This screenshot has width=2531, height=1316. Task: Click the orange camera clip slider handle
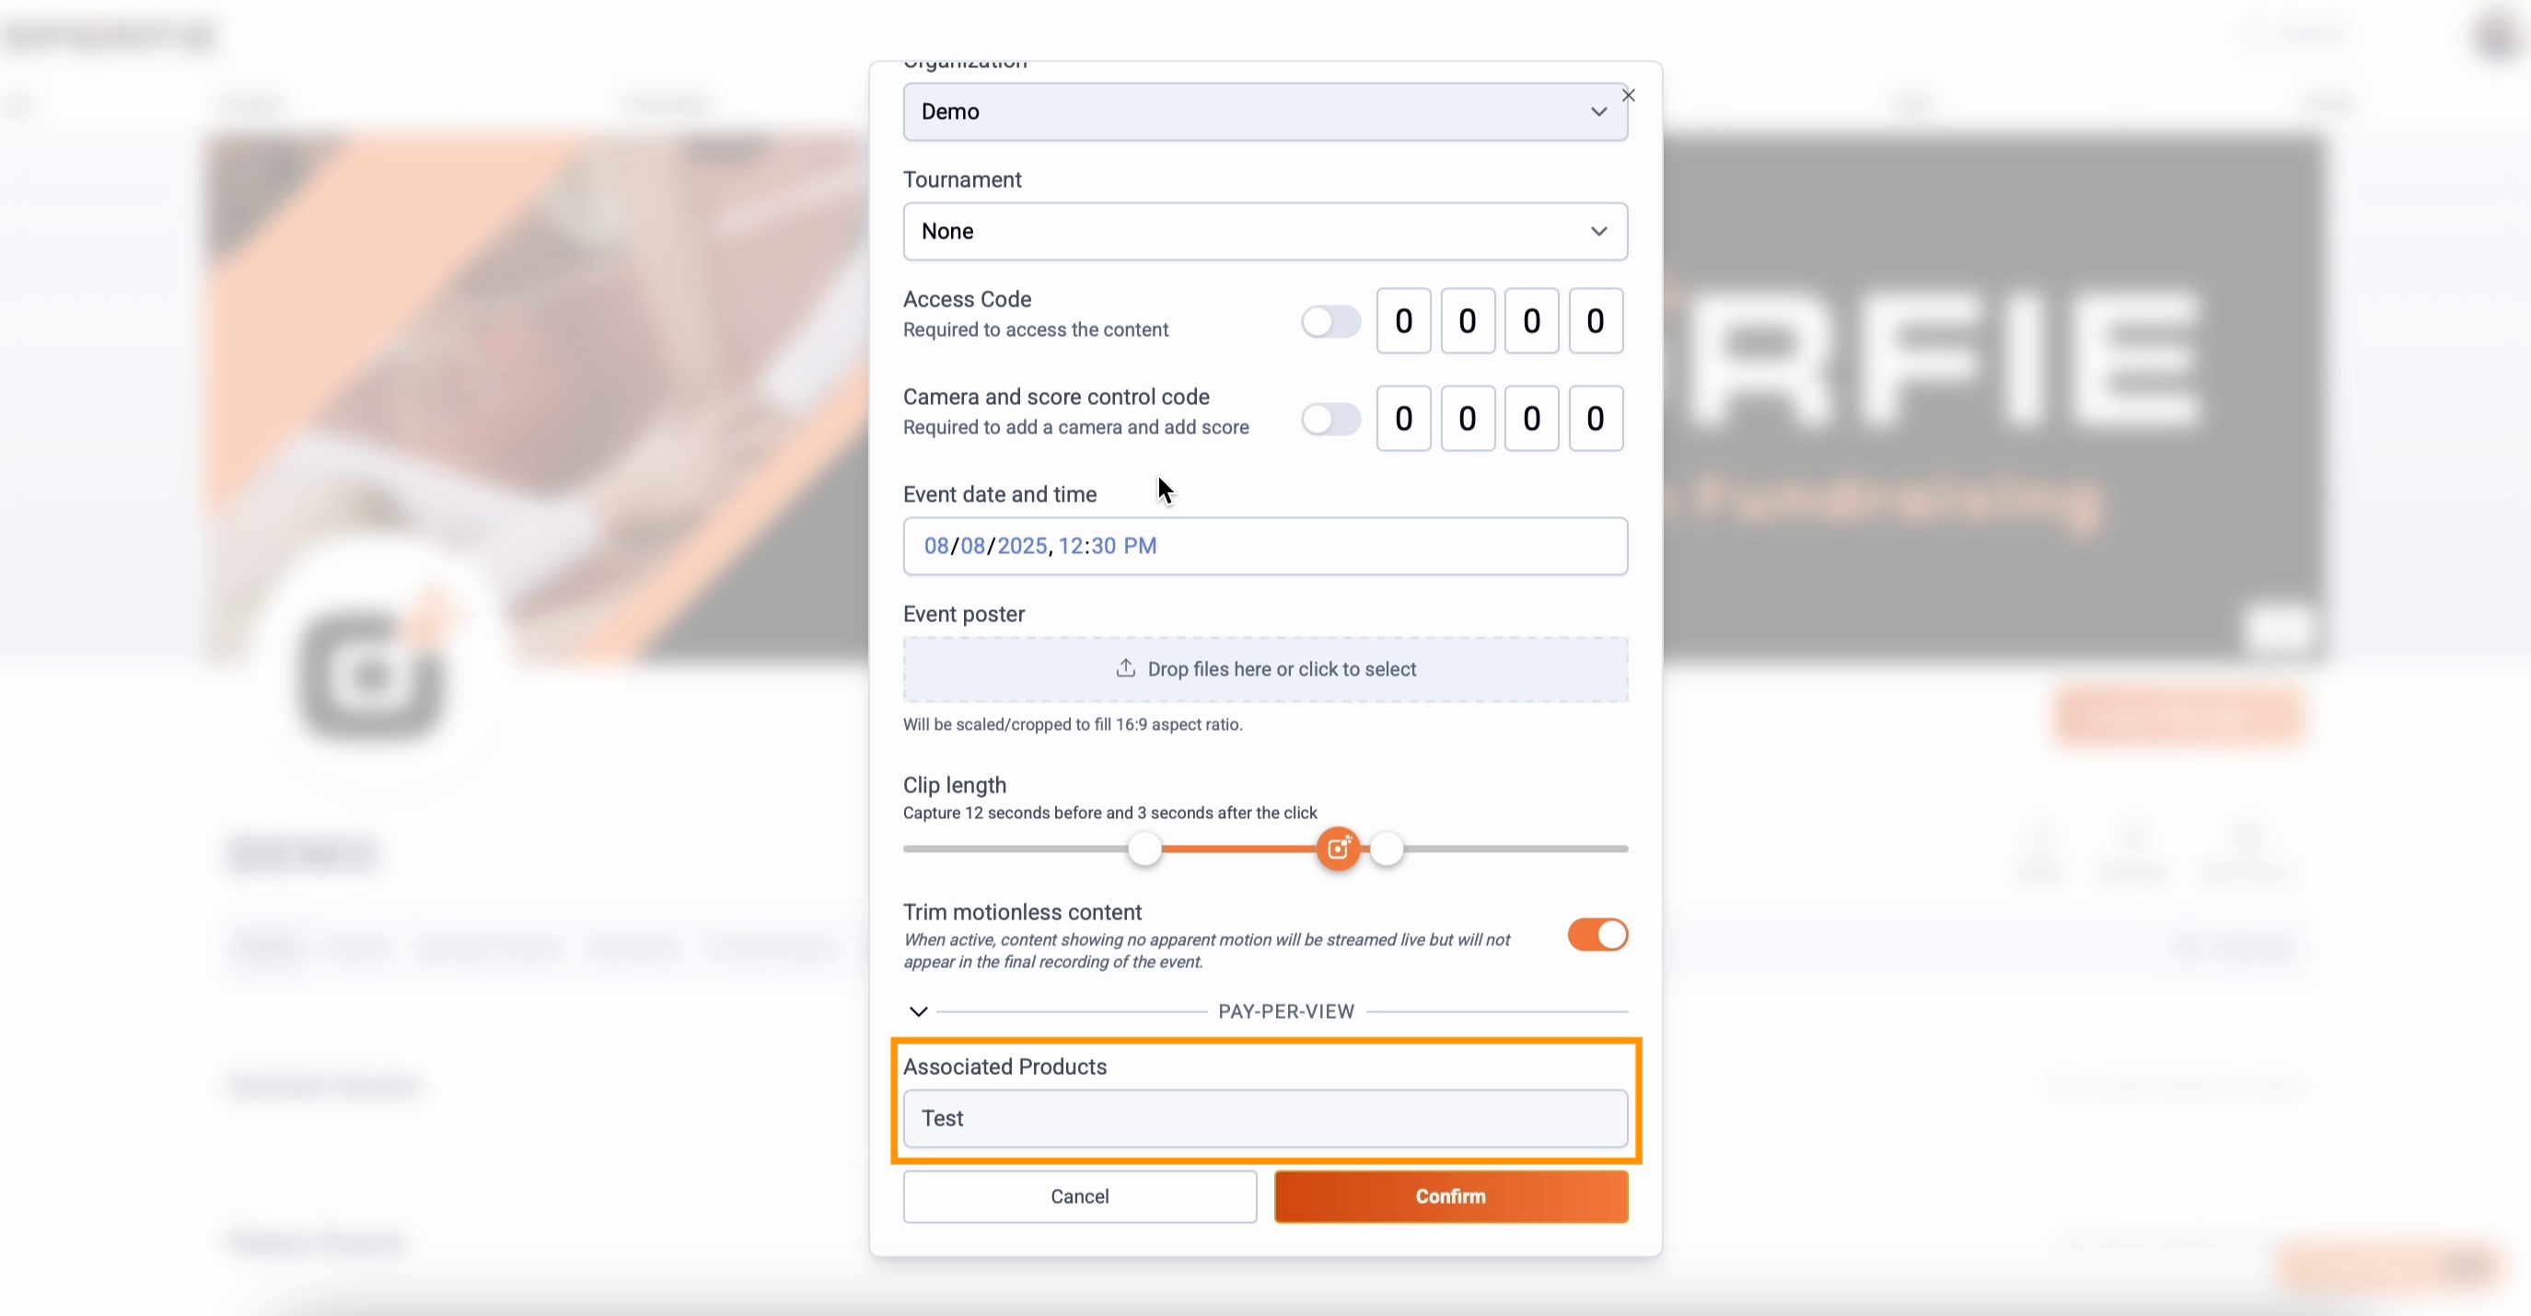coord(1338,848)
